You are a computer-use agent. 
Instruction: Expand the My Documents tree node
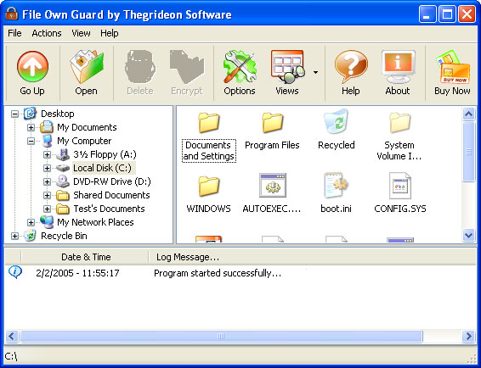[x=31, y=127]
